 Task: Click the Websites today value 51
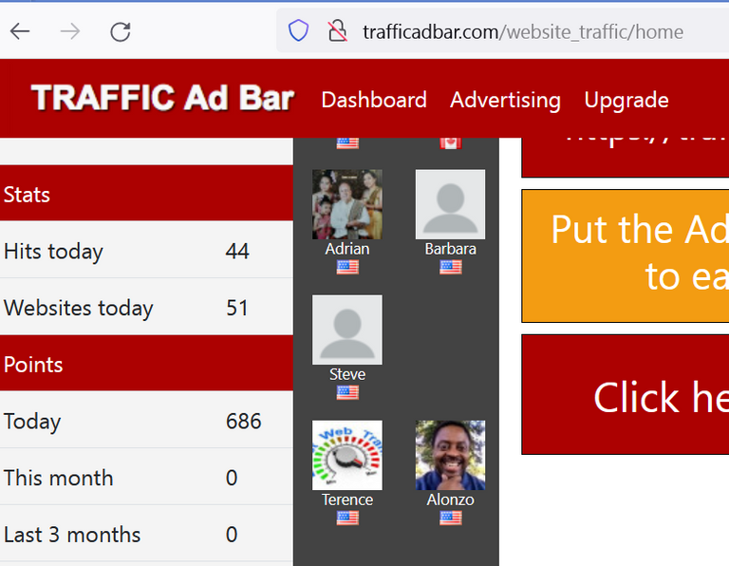237,308
